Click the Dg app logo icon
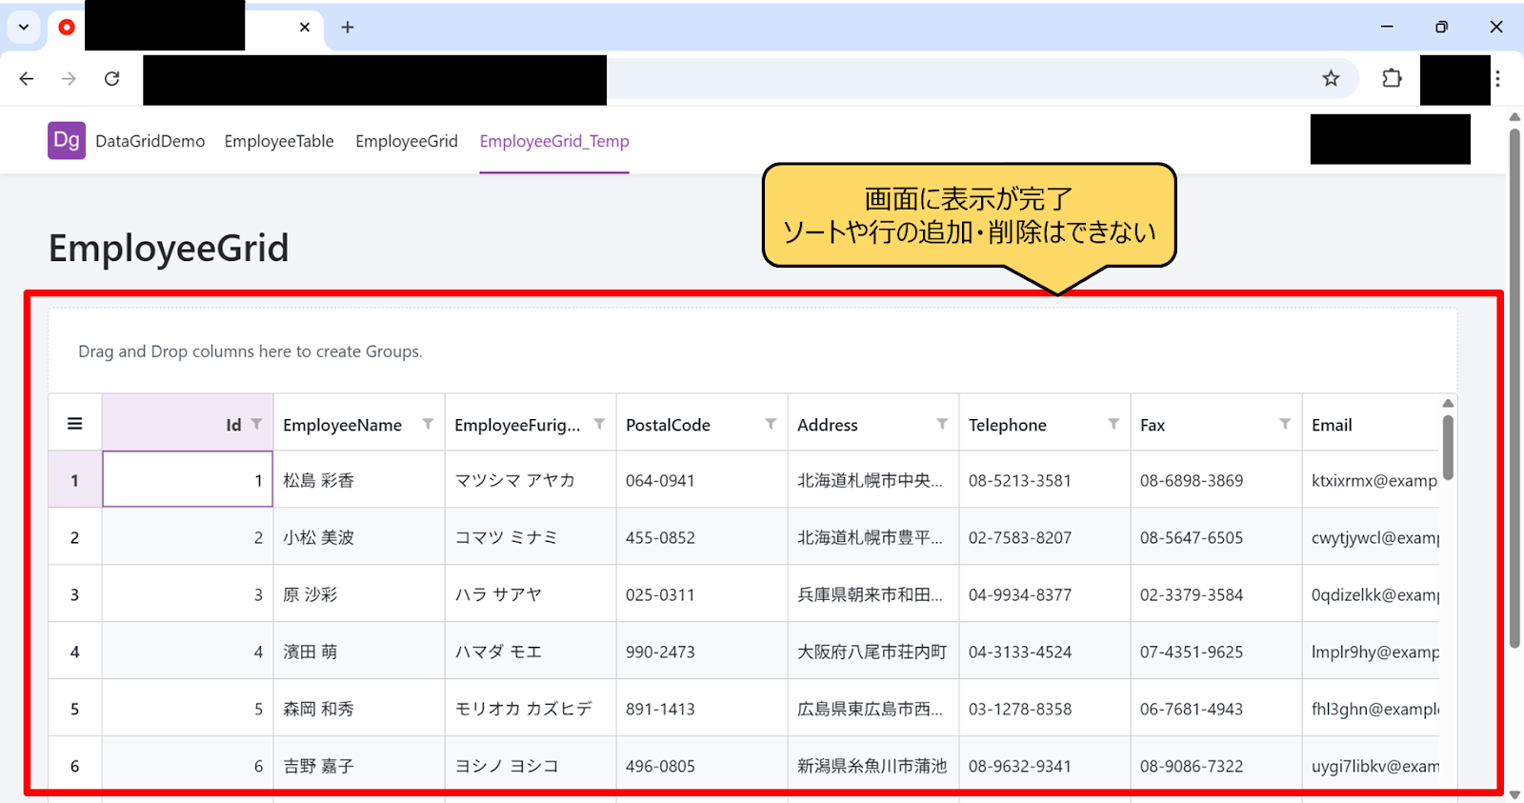The height and width of the screenshot is (803, 1524). [x=67, y=140]
